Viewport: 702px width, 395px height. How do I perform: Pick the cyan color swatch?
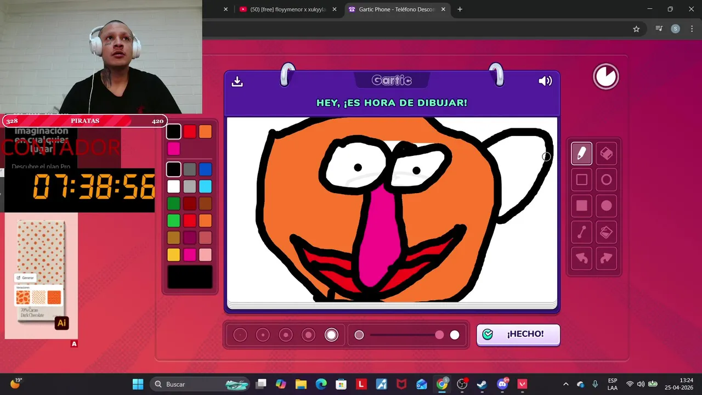[x=205, y=187]
